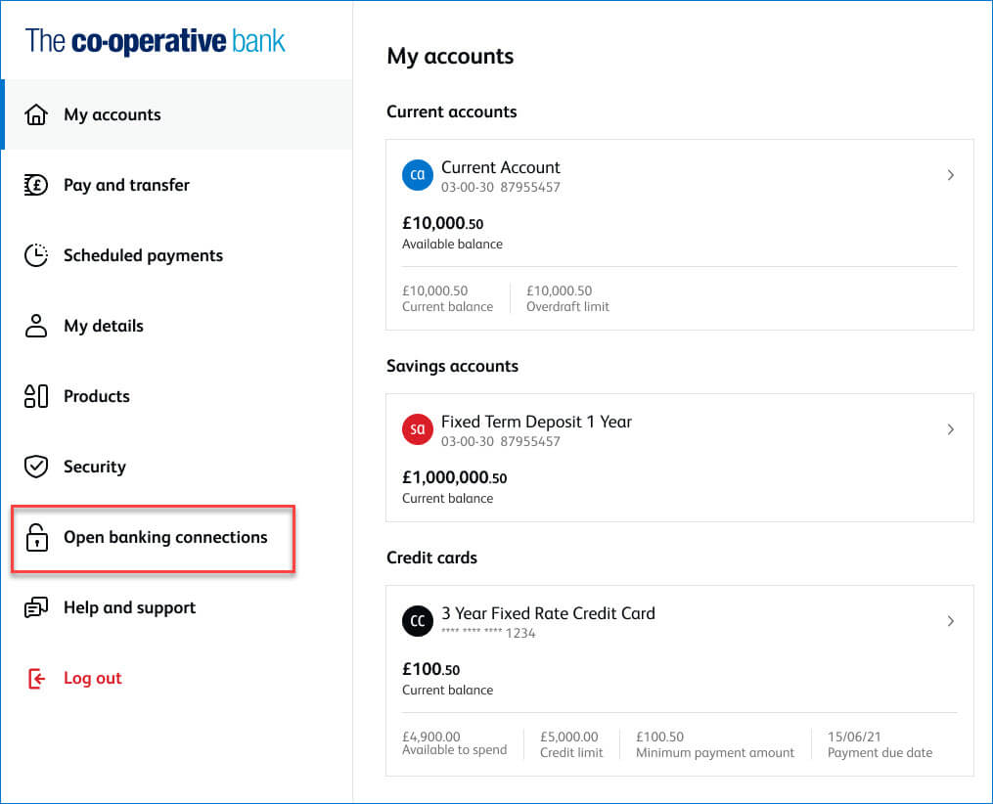Viewport: 993px width, 804px height.
Task: Click the Credit cards heading
Action: pos(431,558)
